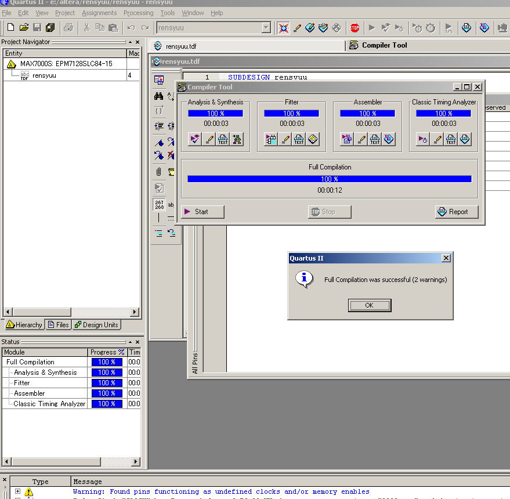Click the Copy icon in toolbar
The height and width of the screenshot is (499, 510).
pos(100,28)
